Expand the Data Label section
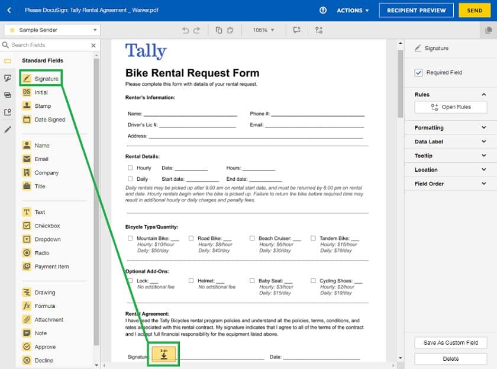The width and height of the screenshot is (497, 369). (450, 142)
